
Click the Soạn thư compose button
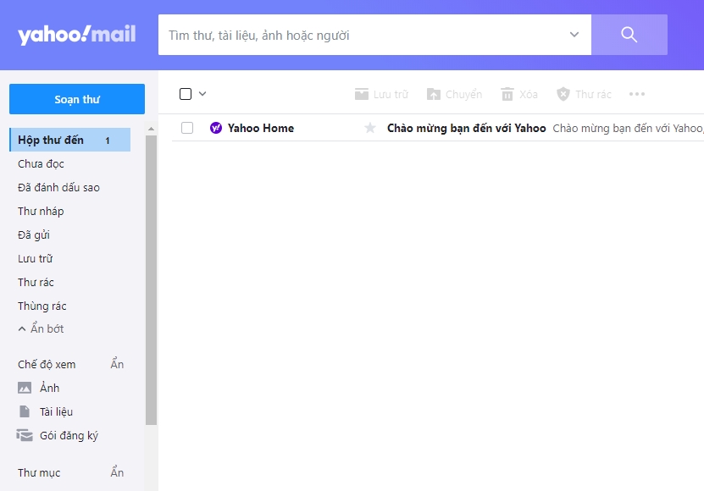[x=77, y=99]
